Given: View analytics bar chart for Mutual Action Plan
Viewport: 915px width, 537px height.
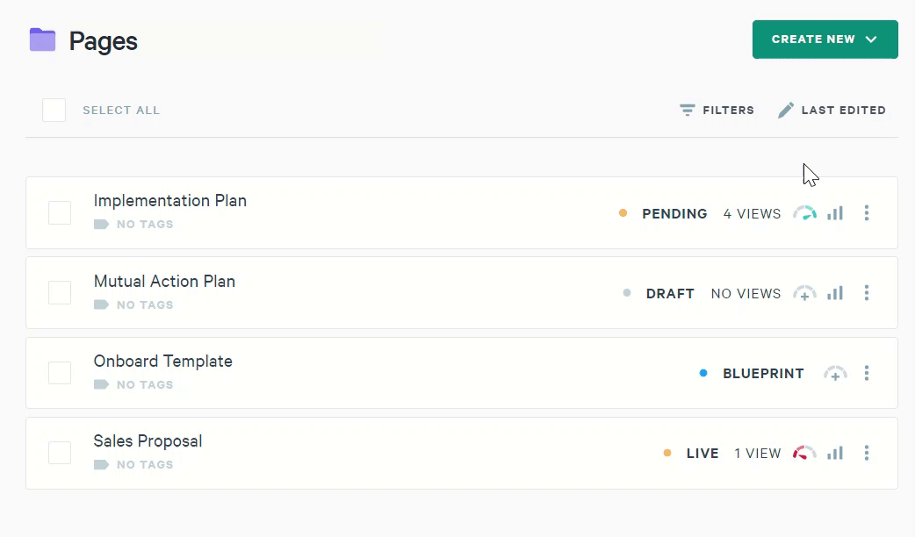Looking at the screenshot, I should click(835, 293).
